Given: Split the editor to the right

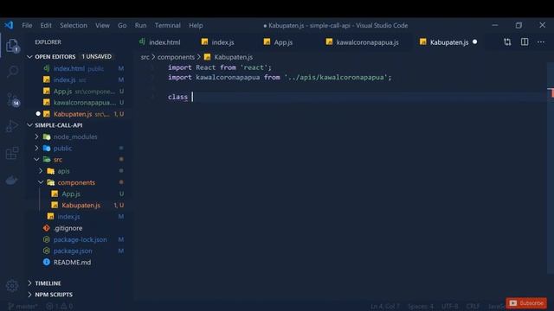Looking at the screenshot, I should [x=525, y=42].
